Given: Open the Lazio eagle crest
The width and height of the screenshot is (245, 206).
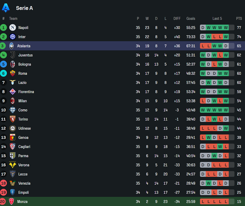Looking at the screenshot, I should [x=13, y=82].
